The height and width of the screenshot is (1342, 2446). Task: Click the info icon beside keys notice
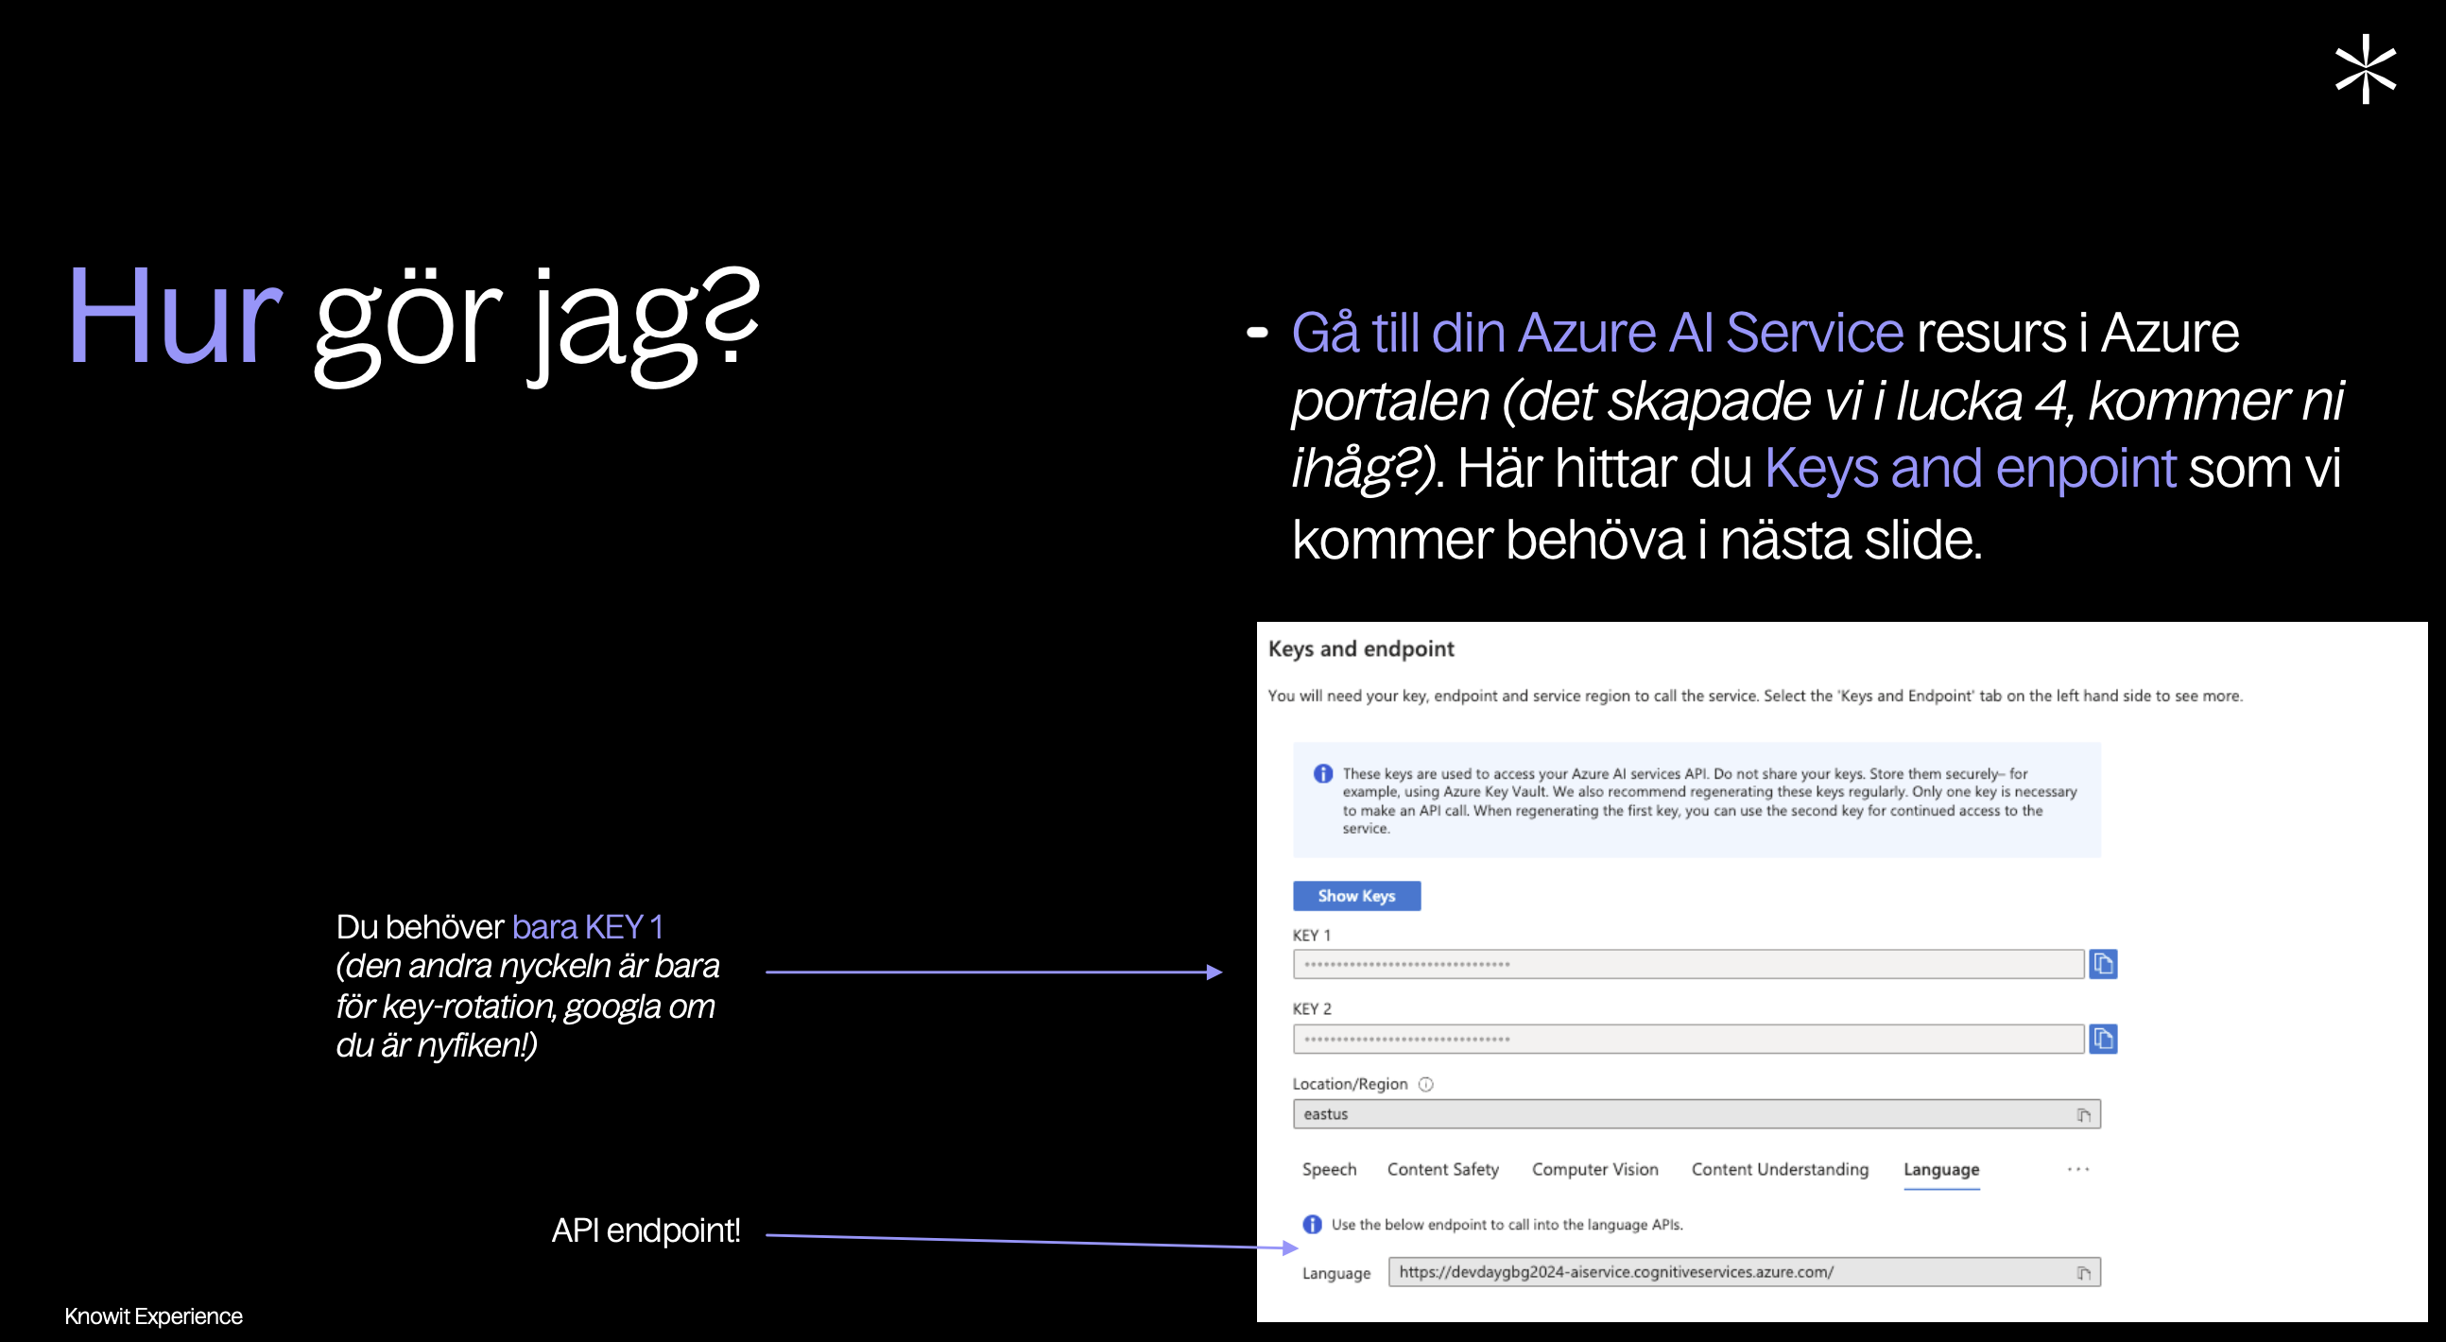pos(1322,774)
